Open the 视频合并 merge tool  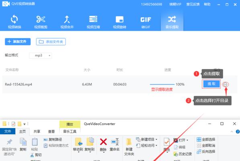67,22
